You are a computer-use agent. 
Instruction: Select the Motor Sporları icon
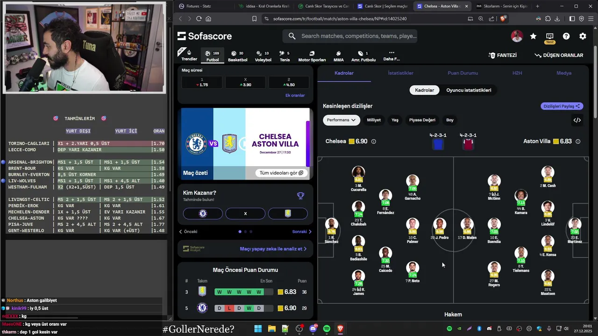[312, 56]
